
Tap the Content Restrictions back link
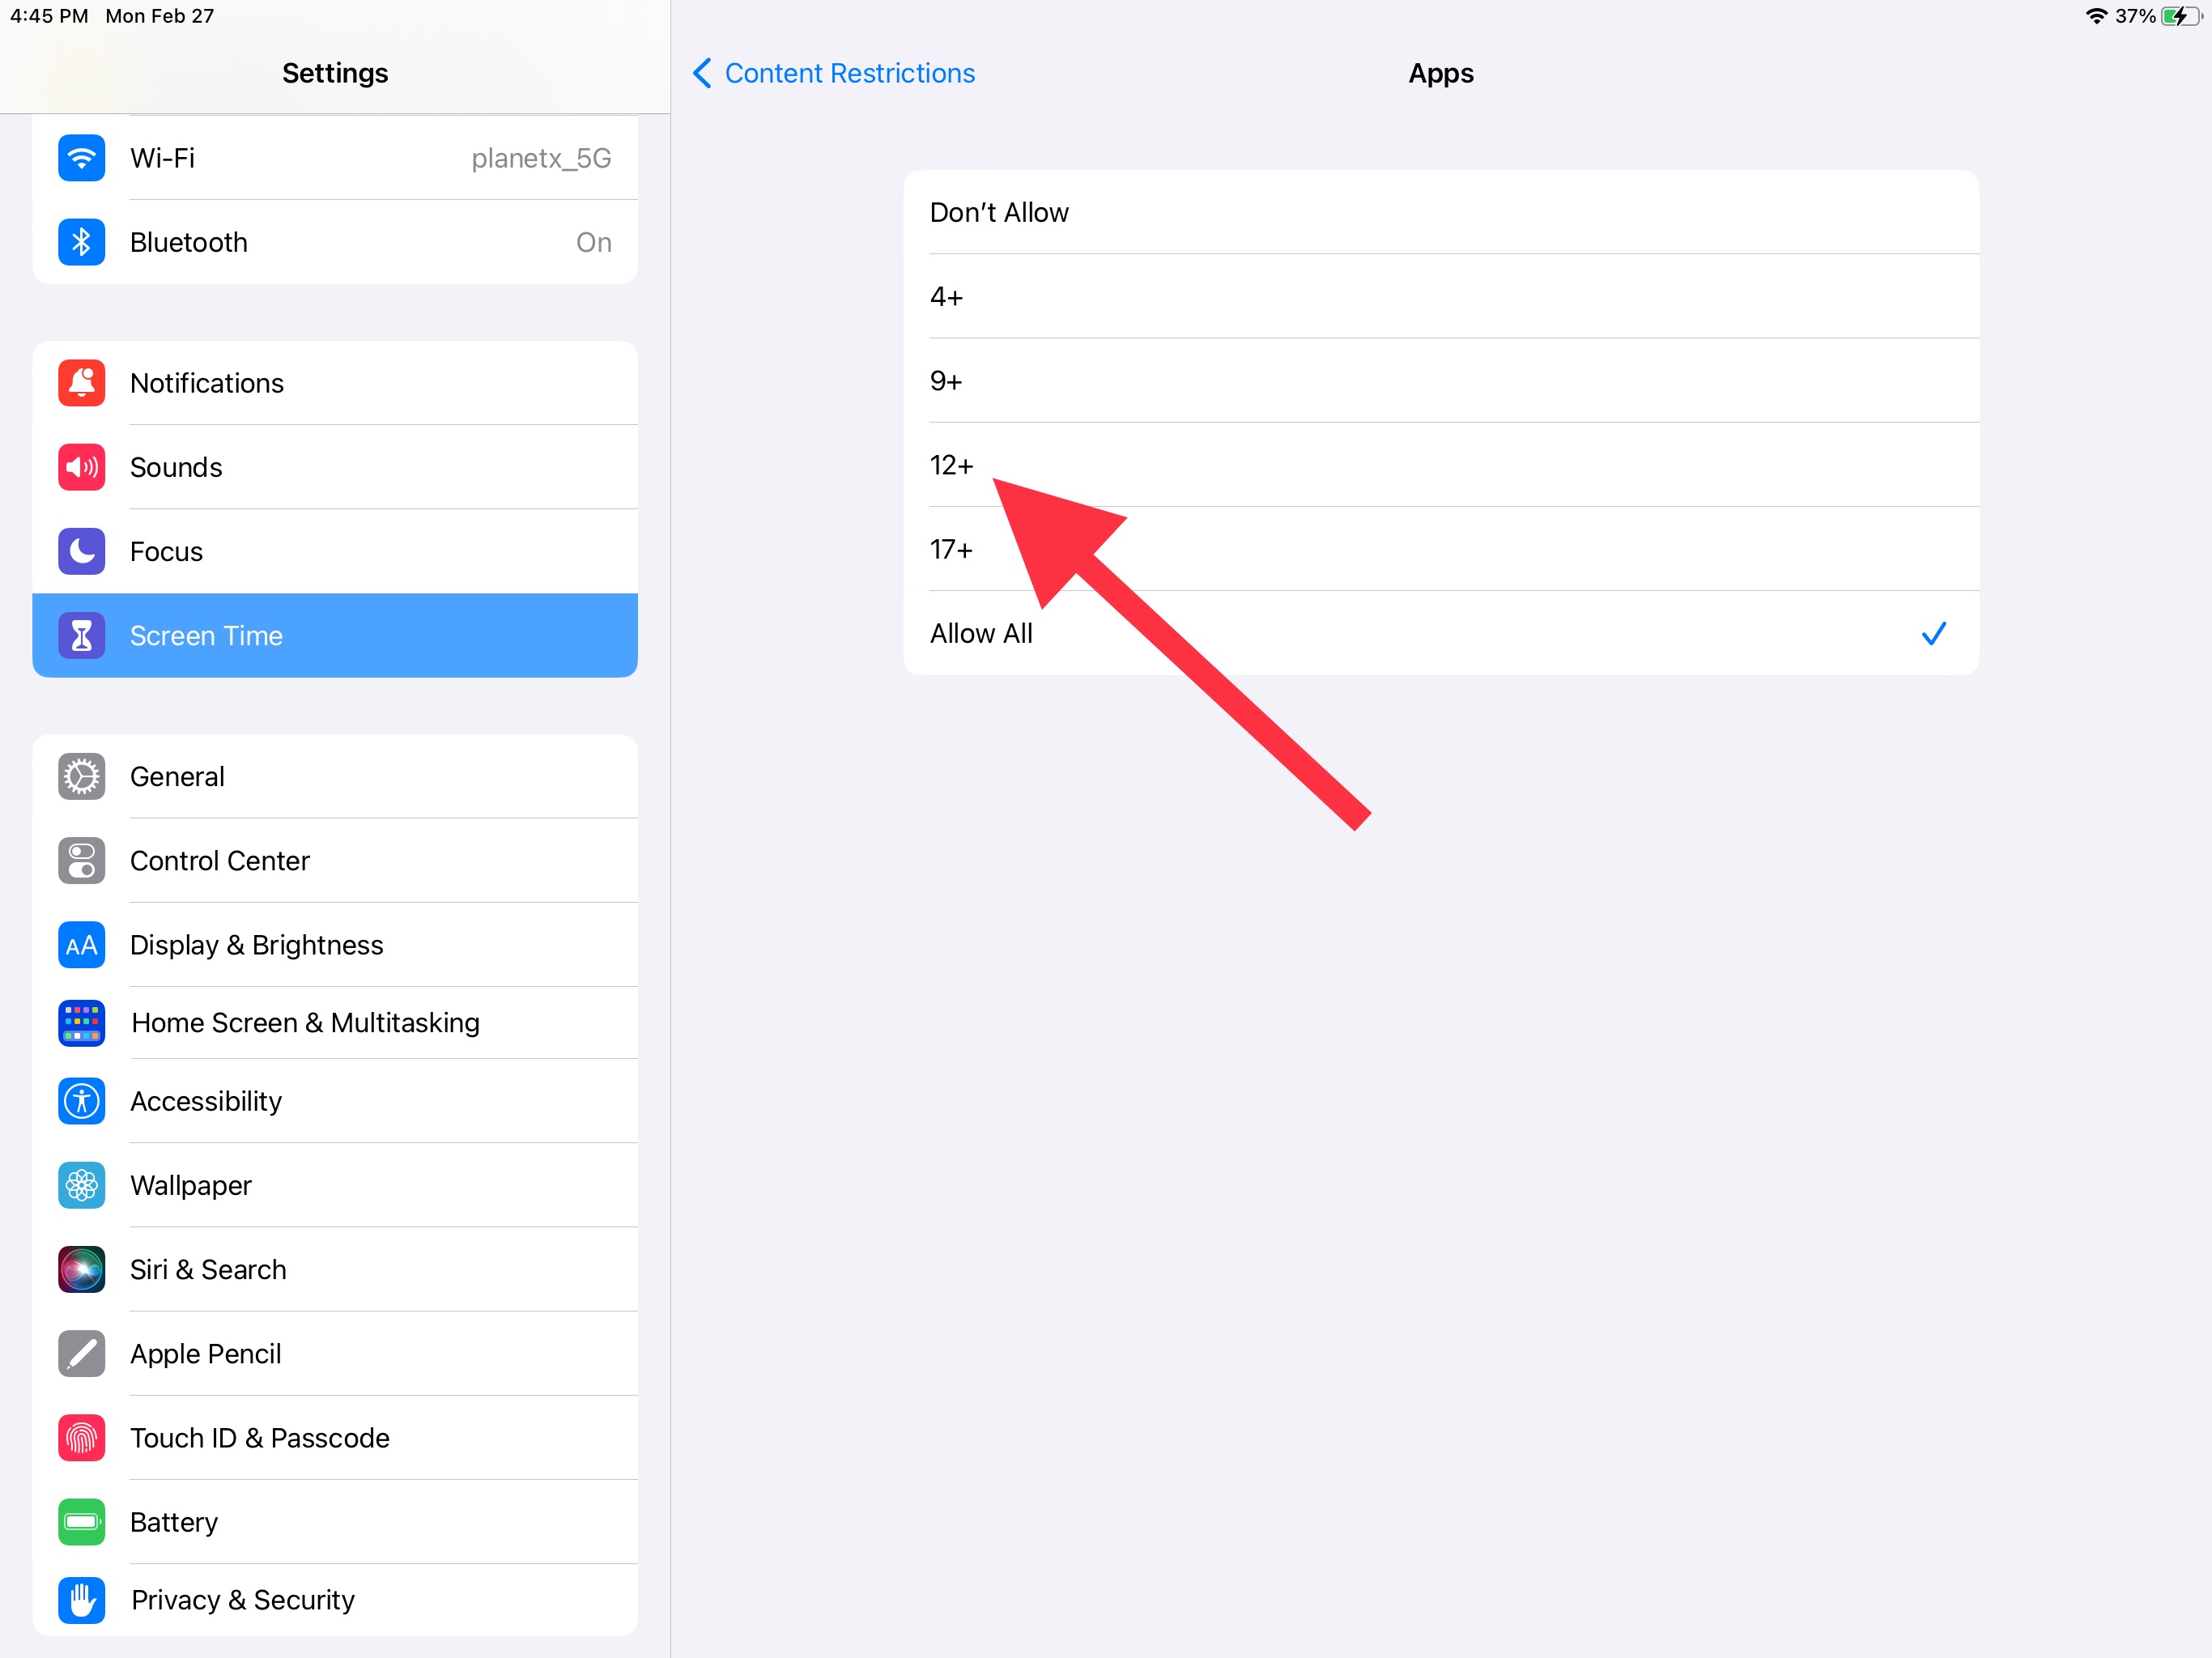(849, 73)
